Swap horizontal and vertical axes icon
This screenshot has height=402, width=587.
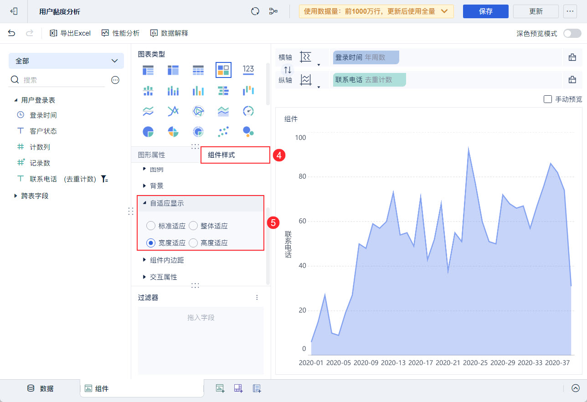pos(288,70)
